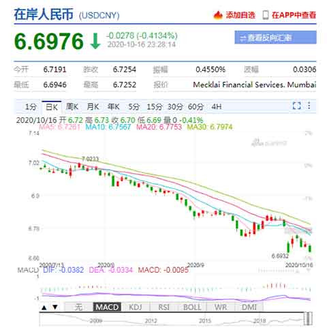327x330 pixels.
Task: Click the amplitude value 0.4550%
Action: [x=211, y=70]
